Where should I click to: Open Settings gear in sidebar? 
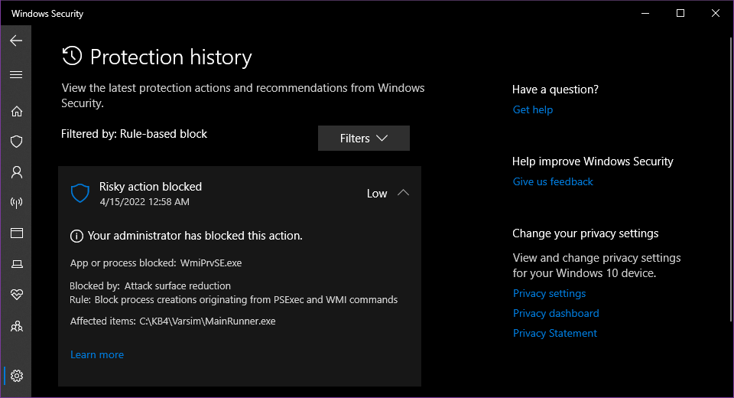click(16, 376)
